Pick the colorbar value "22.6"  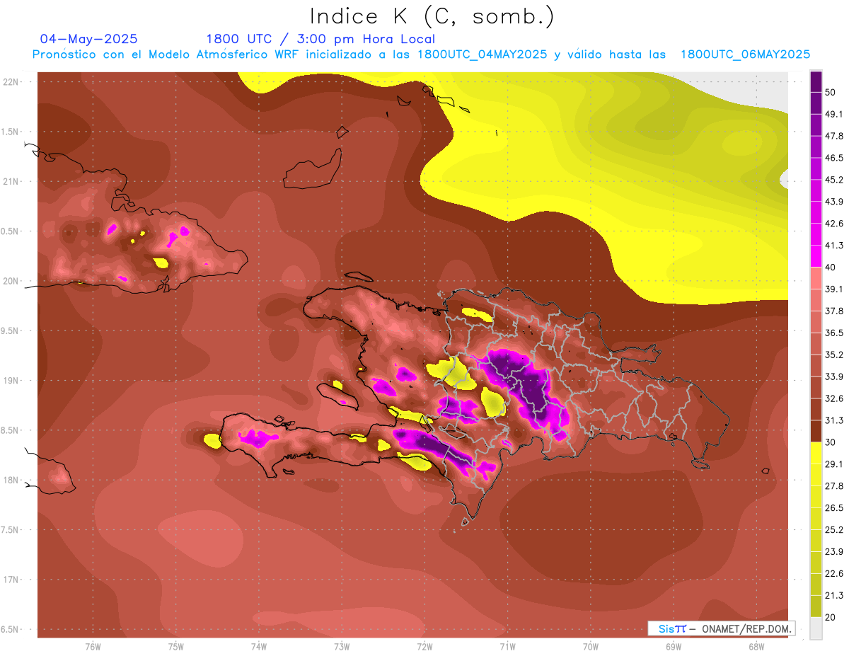point(834,573)
